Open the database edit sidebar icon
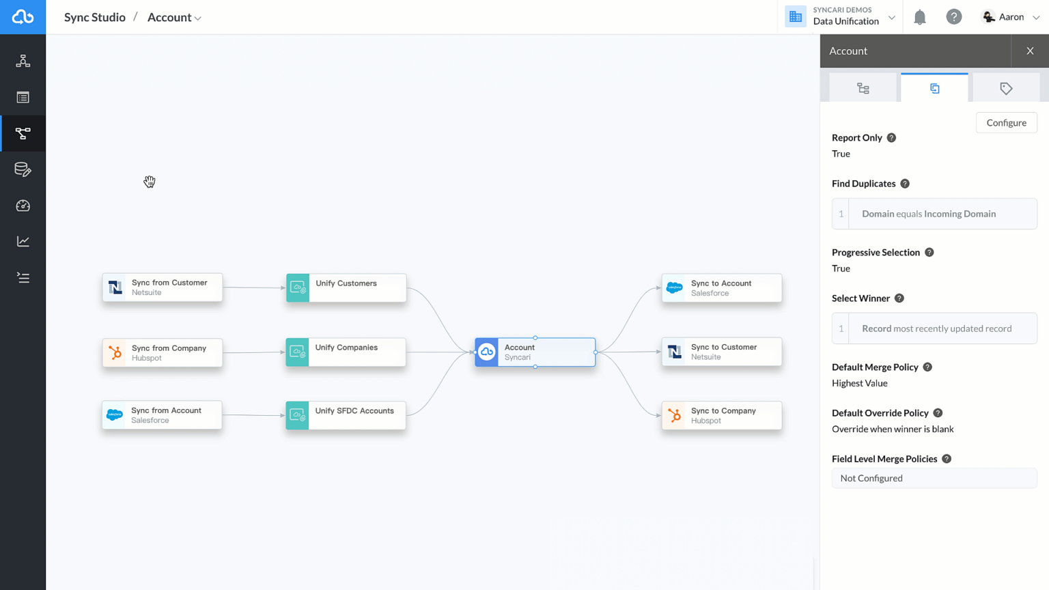Image resolution: width=1049 pixels, height=590 pixels. tap(23, 169)
